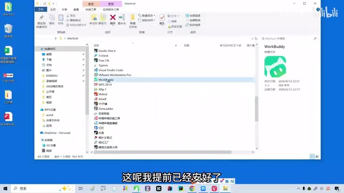Open address bar history dropdown arrow

coord(252,39)
